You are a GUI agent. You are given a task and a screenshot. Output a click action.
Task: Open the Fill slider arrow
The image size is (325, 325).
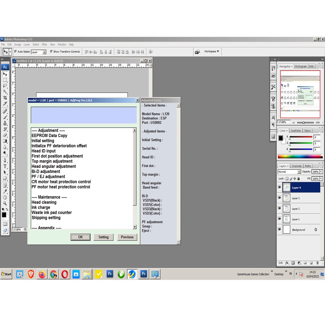coord(321,178)
